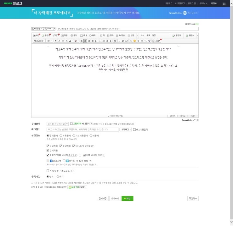Open the sticker (스티커) picker
The height and width of the screenshot is (226, 233).
[156, 41]
